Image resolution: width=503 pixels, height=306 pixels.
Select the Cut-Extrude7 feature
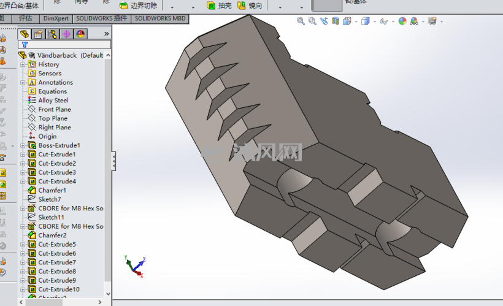tap(57, 262)
